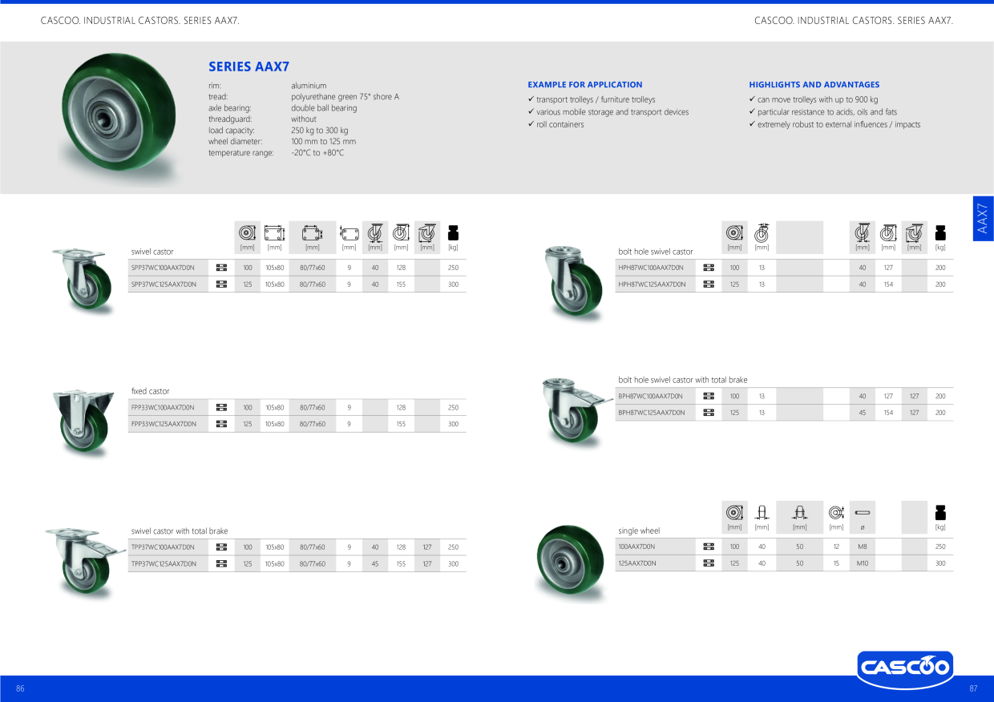Click page number 87

click(973, 689)
